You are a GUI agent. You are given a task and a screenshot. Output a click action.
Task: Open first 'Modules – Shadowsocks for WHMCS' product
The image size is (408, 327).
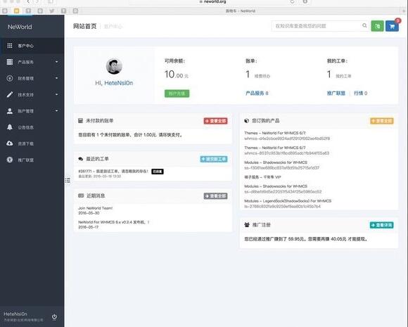(x=276, y=162)
